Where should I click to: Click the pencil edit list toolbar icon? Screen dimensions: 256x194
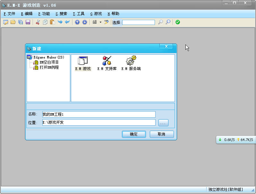(x=107, y=22)
